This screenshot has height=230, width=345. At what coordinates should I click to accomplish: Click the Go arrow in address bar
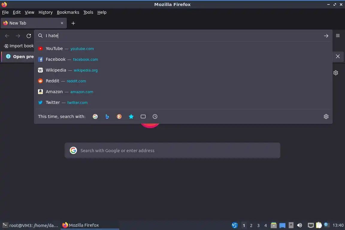click(x=326, y=36)
